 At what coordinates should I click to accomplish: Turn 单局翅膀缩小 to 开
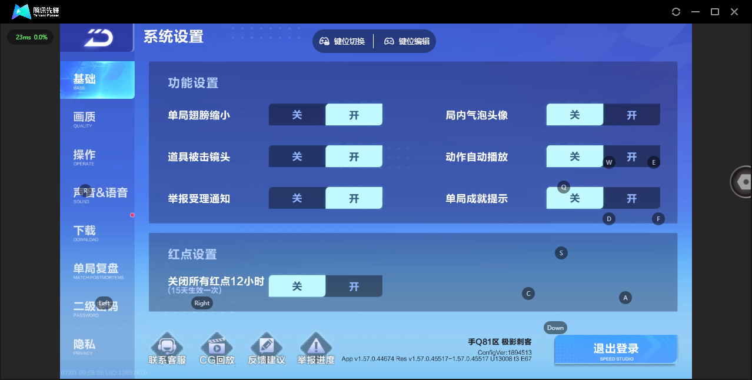(x=354, y=115)
